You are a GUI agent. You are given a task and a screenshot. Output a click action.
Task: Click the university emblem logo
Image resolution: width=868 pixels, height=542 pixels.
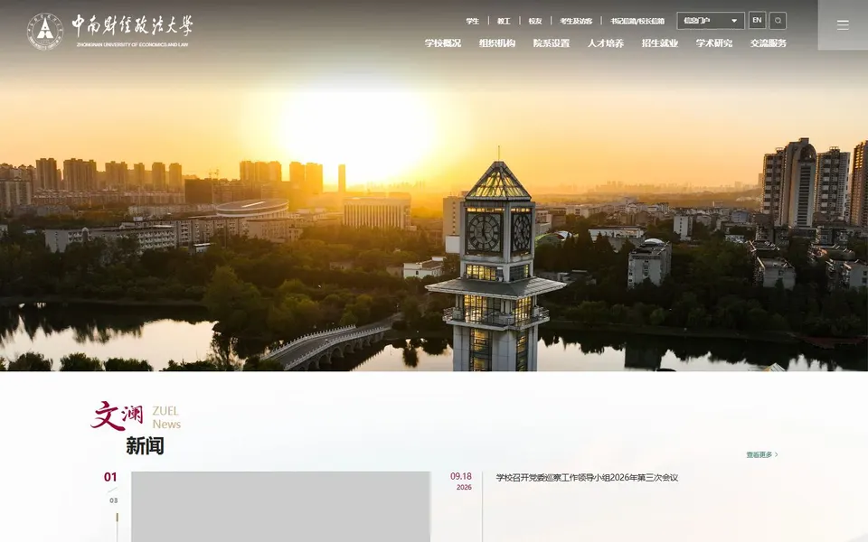[x=45, y=31]
